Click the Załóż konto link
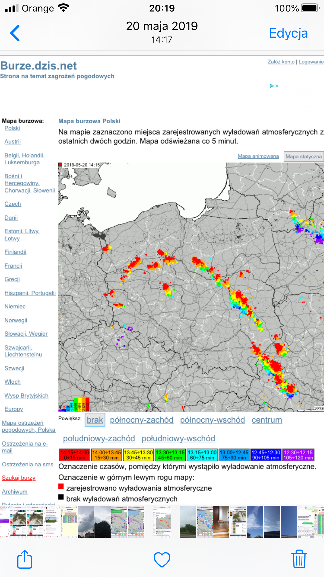The width and height of the screenshot is (324, 577). click(x=281, y=62)
